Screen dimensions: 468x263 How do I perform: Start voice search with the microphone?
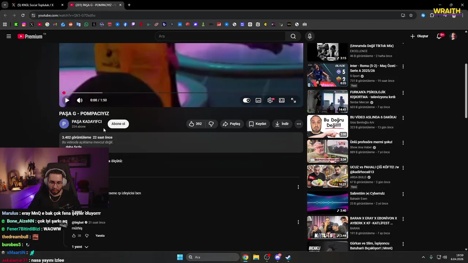pyautogui.click(x=310, y=36)
